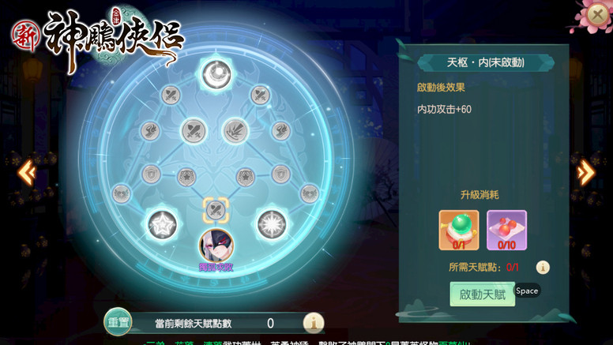
Task: Select the crescent moon talent node
Action: [x=216, y=75]
